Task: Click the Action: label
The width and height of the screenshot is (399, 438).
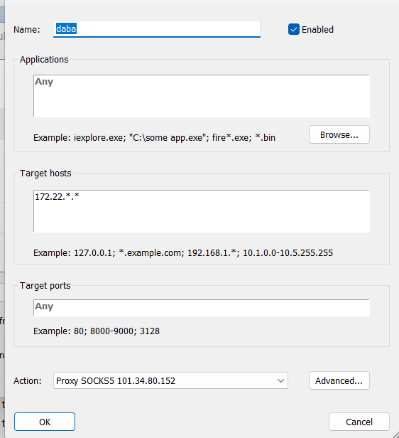Action: pyautogui.click(x=28, y=380)
